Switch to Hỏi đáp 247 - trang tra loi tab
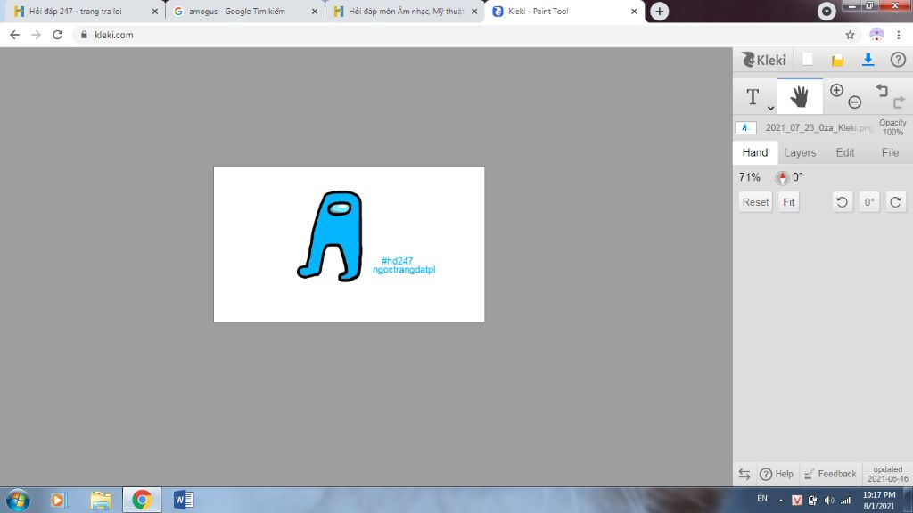The image size is (913, 513). [x=86, y=11]
